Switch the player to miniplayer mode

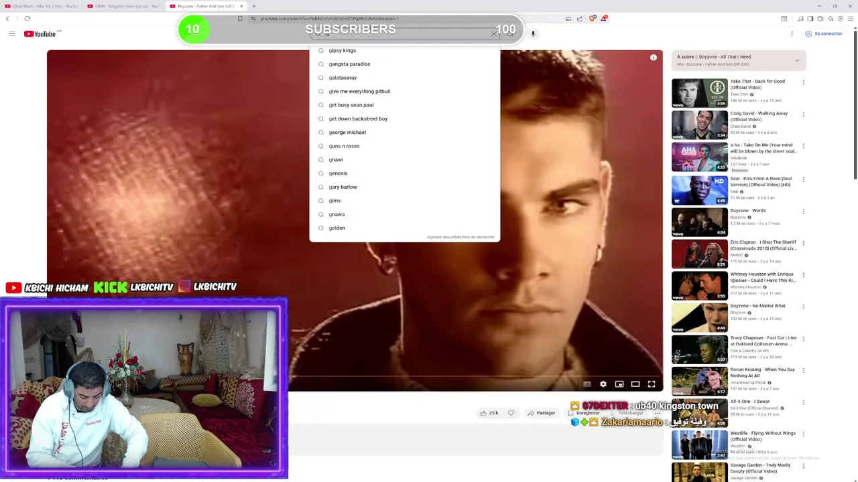(x=619, y=384)
